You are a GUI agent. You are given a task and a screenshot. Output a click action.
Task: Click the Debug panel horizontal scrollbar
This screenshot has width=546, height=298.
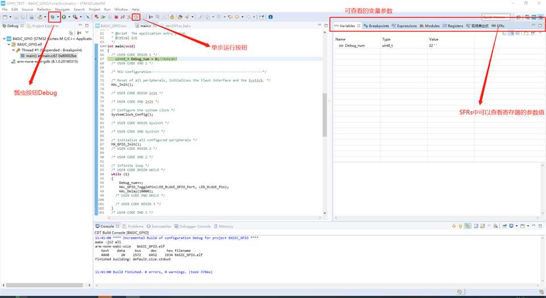(44, 285)
